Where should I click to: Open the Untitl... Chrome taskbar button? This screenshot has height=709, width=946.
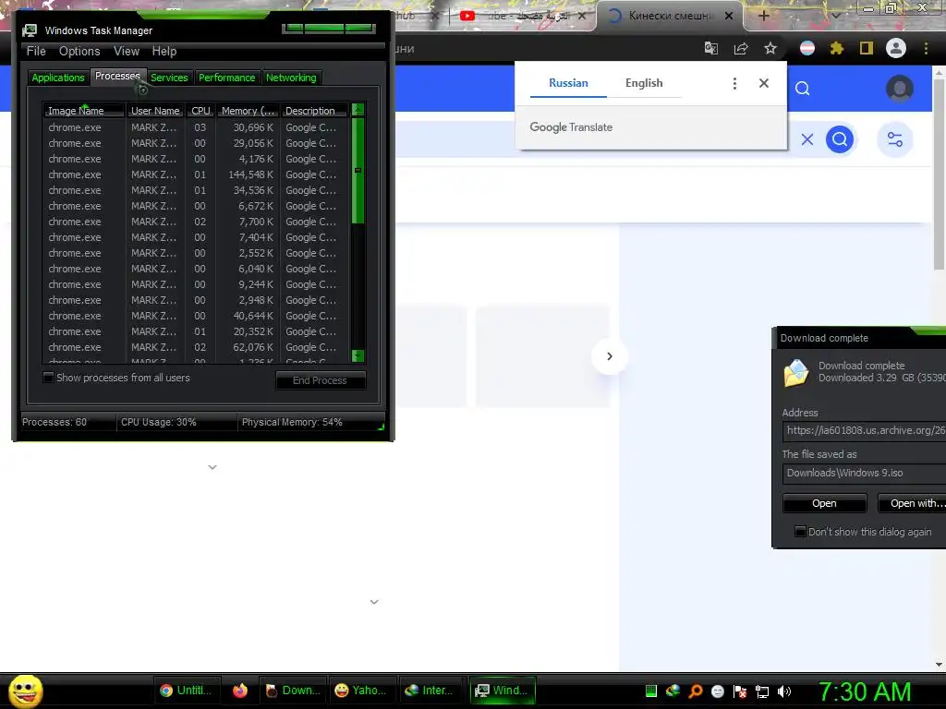click(x=186, y=691)
